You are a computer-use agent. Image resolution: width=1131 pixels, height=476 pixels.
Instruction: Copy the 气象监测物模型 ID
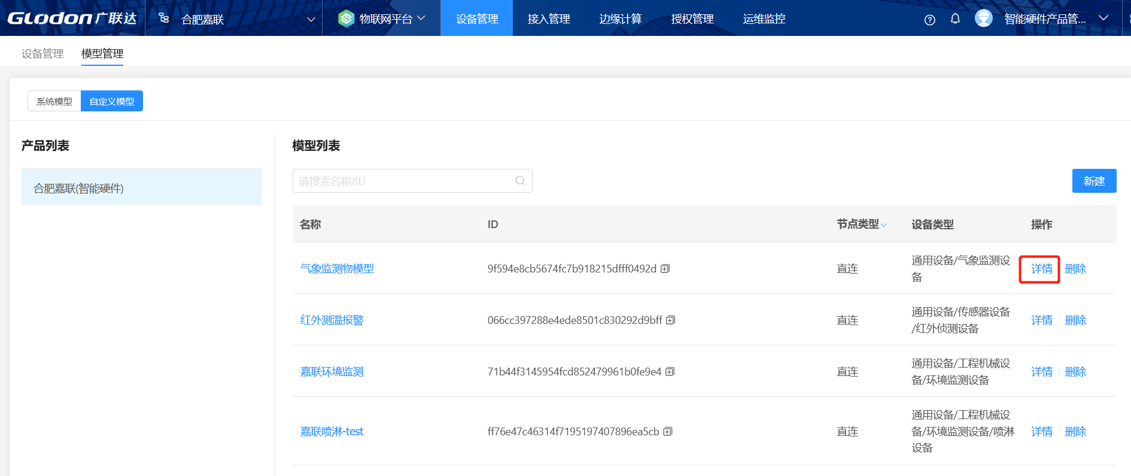point(665,269)
